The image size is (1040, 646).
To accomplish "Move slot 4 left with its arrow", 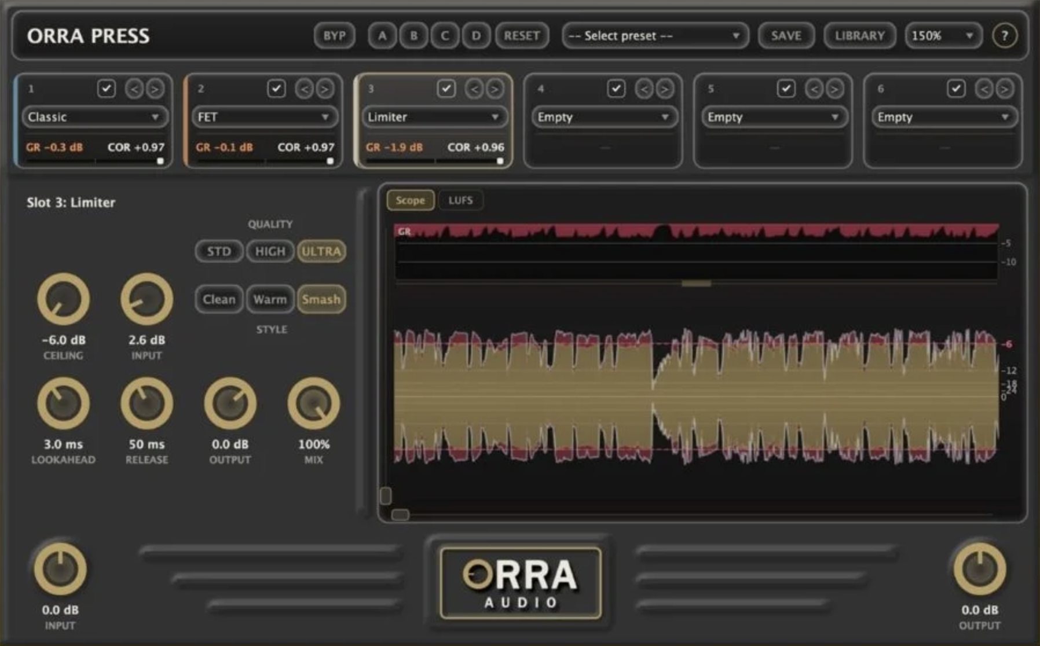I will tap(644, 89).
